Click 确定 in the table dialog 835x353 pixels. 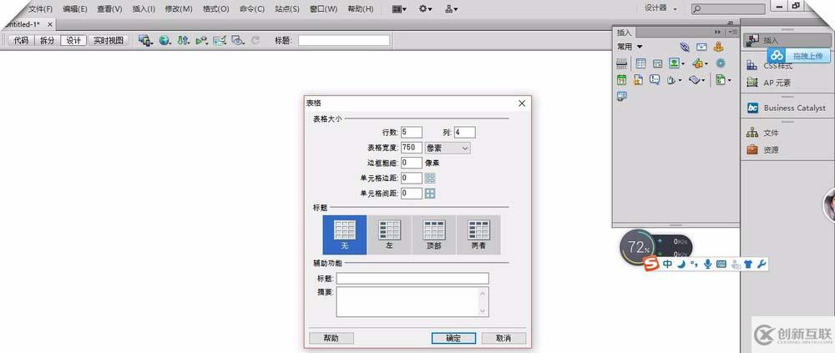(x=453, y=338)
